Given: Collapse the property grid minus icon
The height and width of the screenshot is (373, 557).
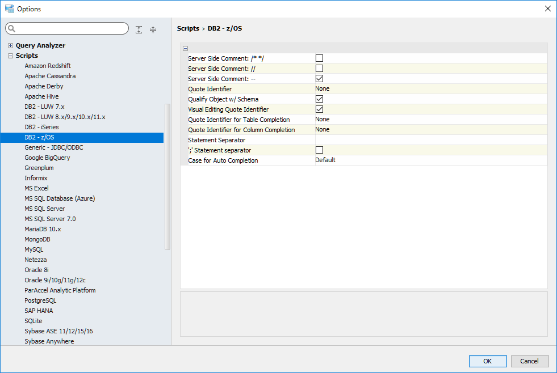Looking at the screenshot, I should point(186,49).
